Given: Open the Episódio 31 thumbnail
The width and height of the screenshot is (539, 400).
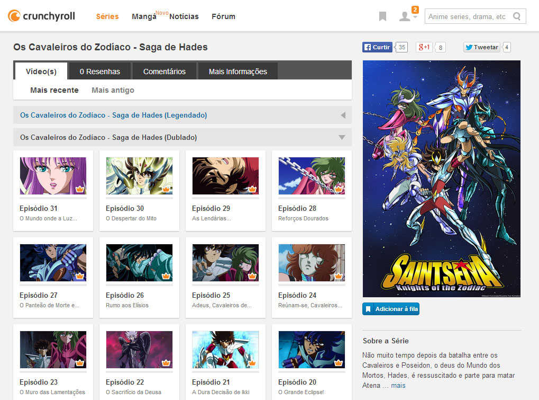Looking at the screenshot, I should coord(53,176).
